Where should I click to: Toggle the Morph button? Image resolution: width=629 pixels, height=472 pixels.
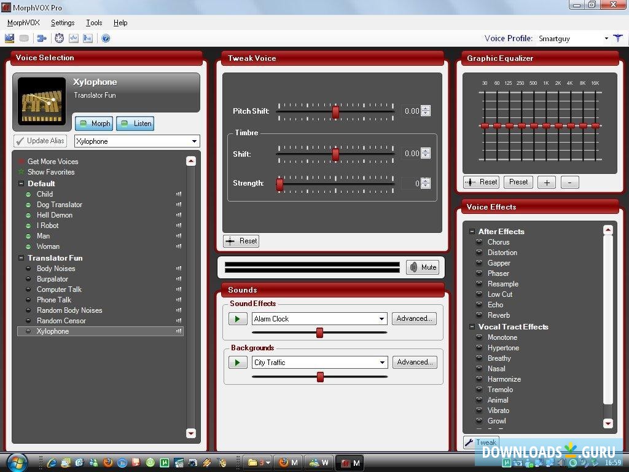point(94,124)
